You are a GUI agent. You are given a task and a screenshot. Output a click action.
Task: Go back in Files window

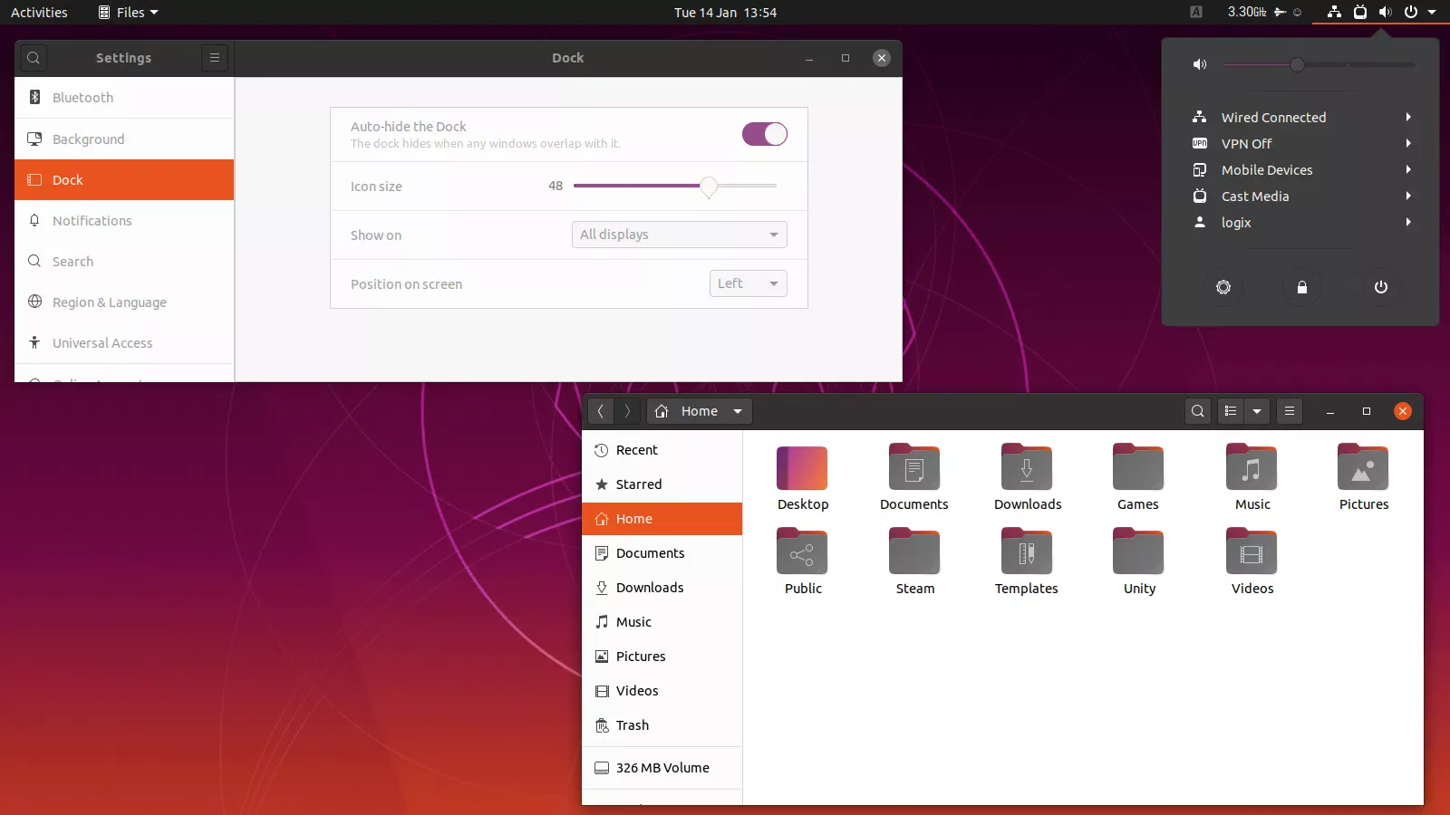tap(600, 411)
